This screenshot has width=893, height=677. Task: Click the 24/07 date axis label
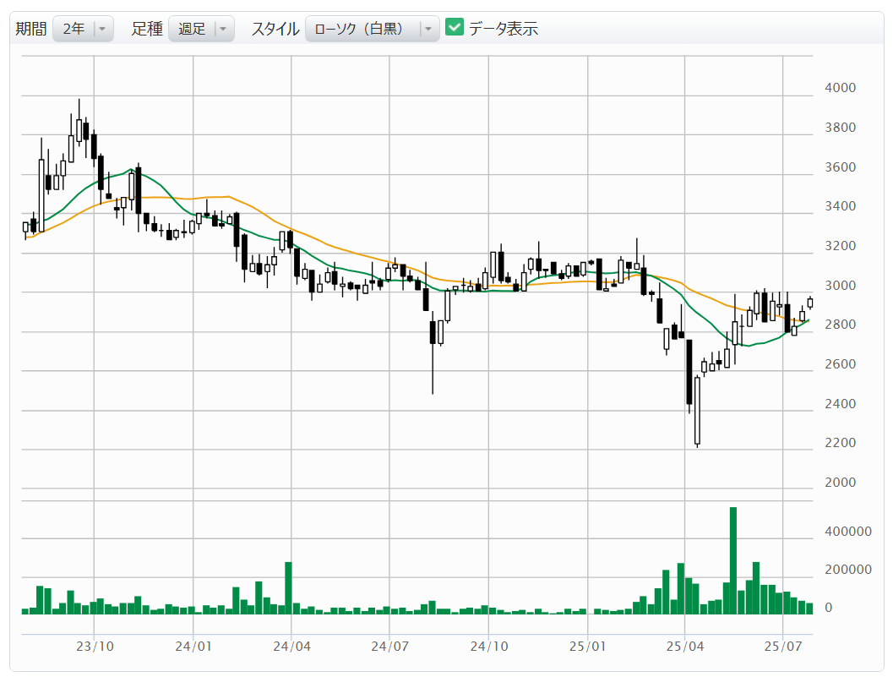coord(390,647)
